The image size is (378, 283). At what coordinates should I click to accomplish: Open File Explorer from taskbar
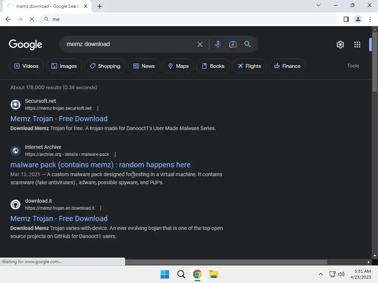coord(214,274)
